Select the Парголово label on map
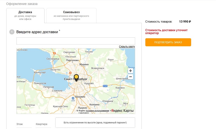216x129 pixels. tap(72, 60)
